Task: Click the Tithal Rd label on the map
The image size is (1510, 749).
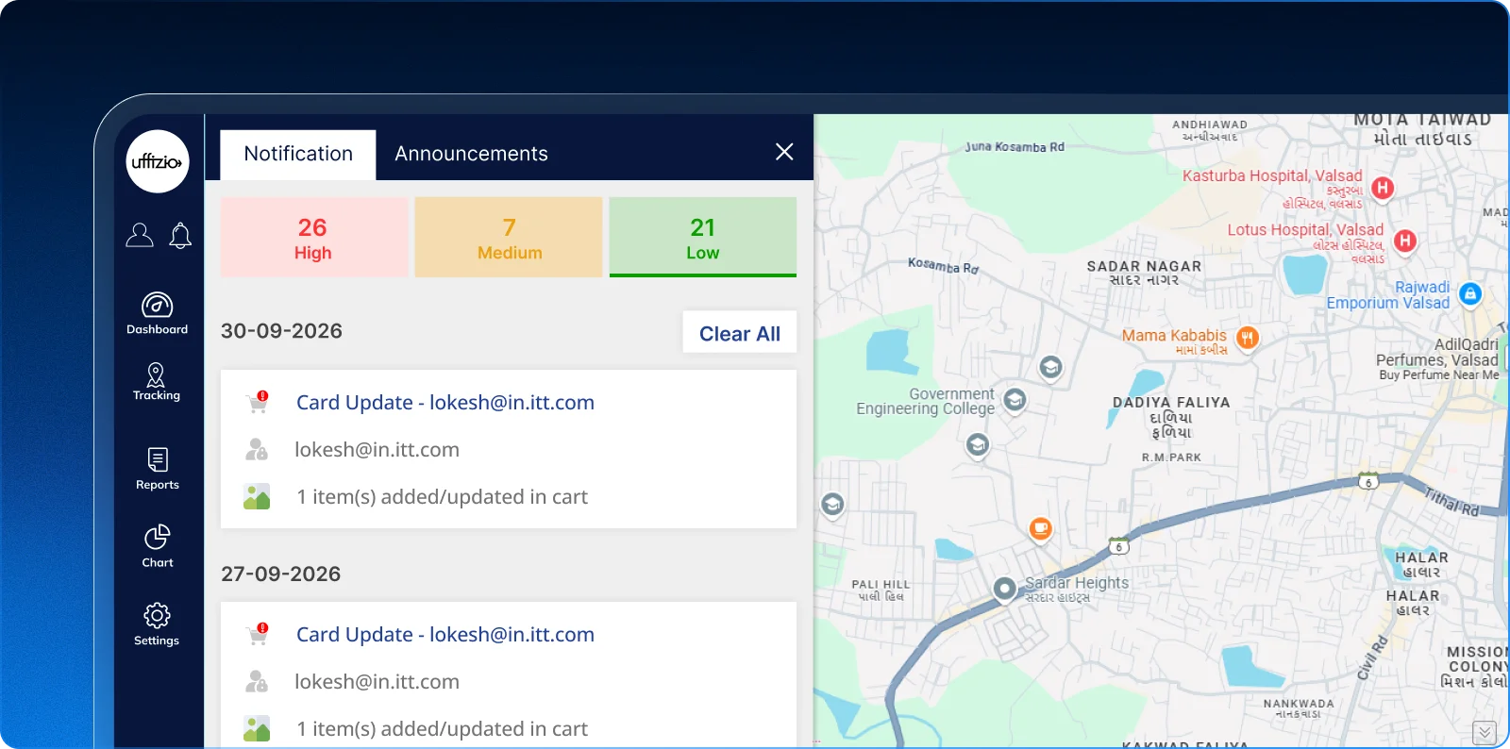Action: coord(1451,501)
